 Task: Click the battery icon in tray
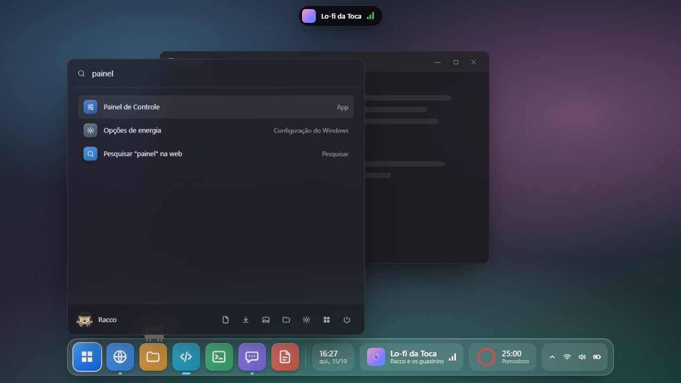pyautogui.click(x=597, y=357)
